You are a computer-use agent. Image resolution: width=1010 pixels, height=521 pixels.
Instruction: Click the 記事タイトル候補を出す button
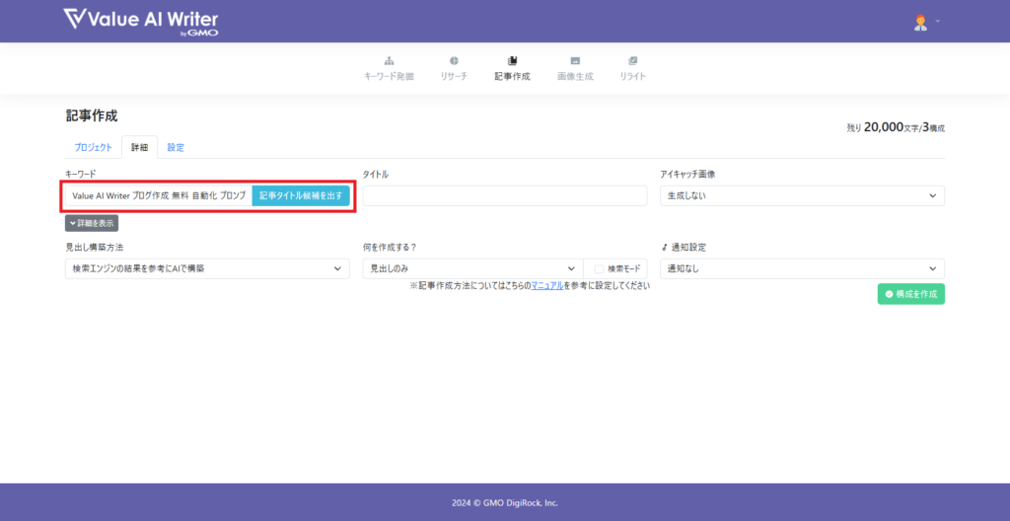[x=301, y=195]
